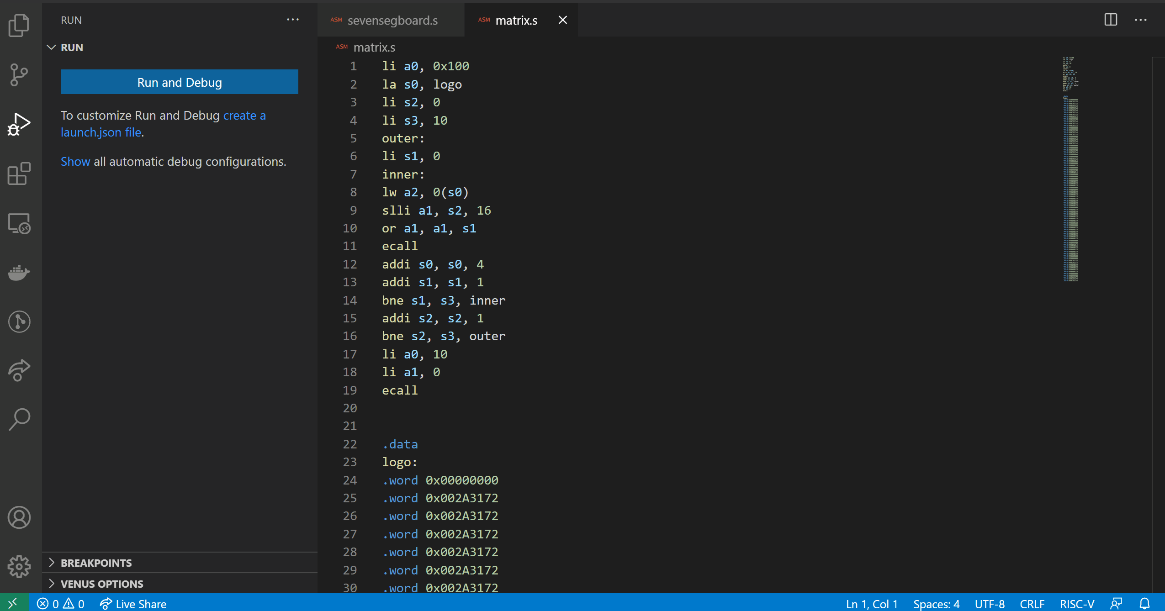Switch to the sevensegboard.s tab
1165x611 pixels.
(392, 21)
